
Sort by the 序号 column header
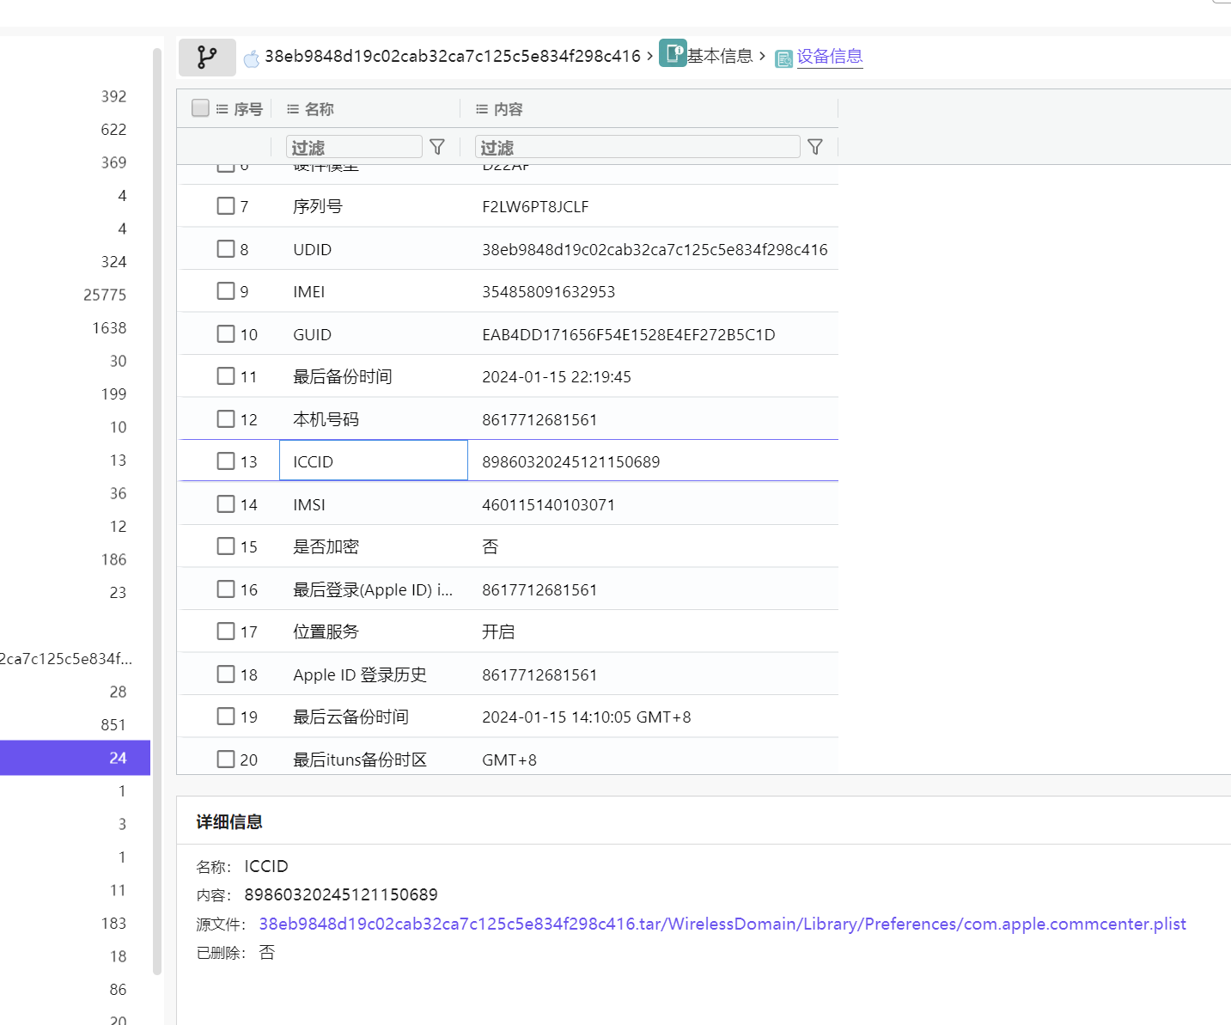(x=248, y=109)
